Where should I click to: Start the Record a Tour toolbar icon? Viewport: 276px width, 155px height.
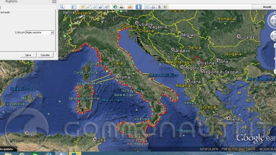(107, 7)
